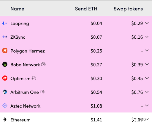Click the Loopring logo icon

tap(5, 23)
